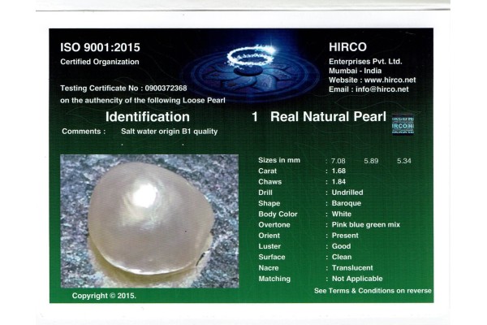The width and height of the screenshot is (487, 325).
Task: Click the 'Nacre' label
Action: point(269,268)
